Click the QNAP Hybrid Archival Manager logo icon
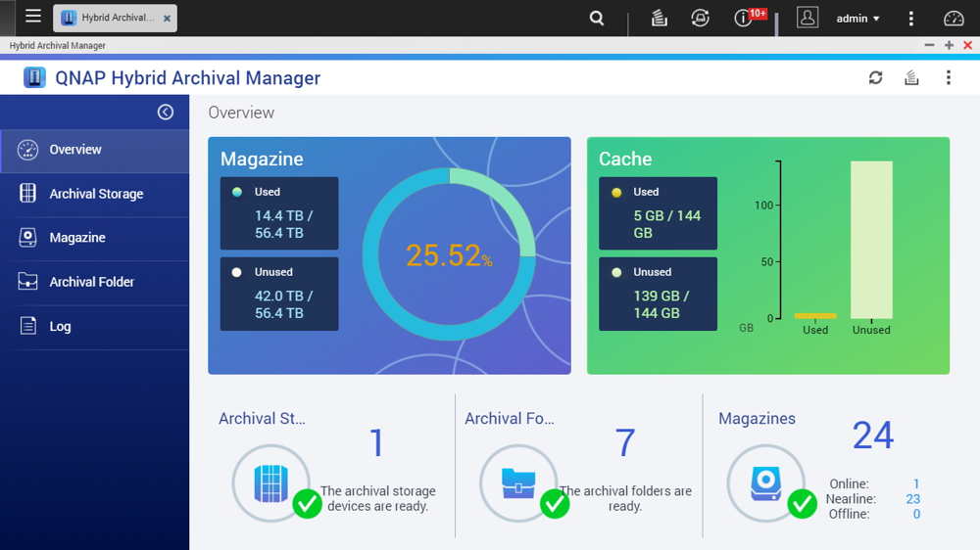This screenshot has height=550, width=980. [34, 77]
